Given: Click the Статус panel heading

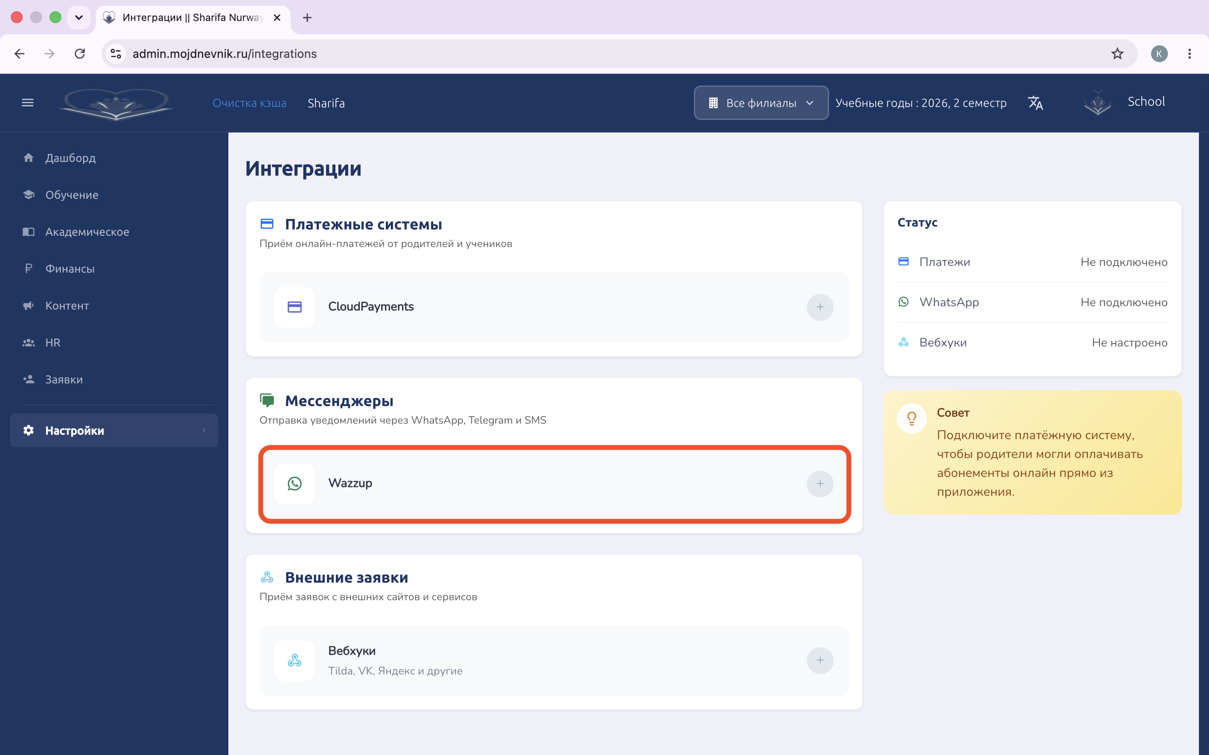Looking at the screenshot, I should coord(917,222).
